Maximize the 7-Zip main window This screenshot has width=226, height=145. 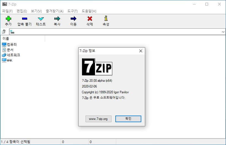(x=207, y=4)
